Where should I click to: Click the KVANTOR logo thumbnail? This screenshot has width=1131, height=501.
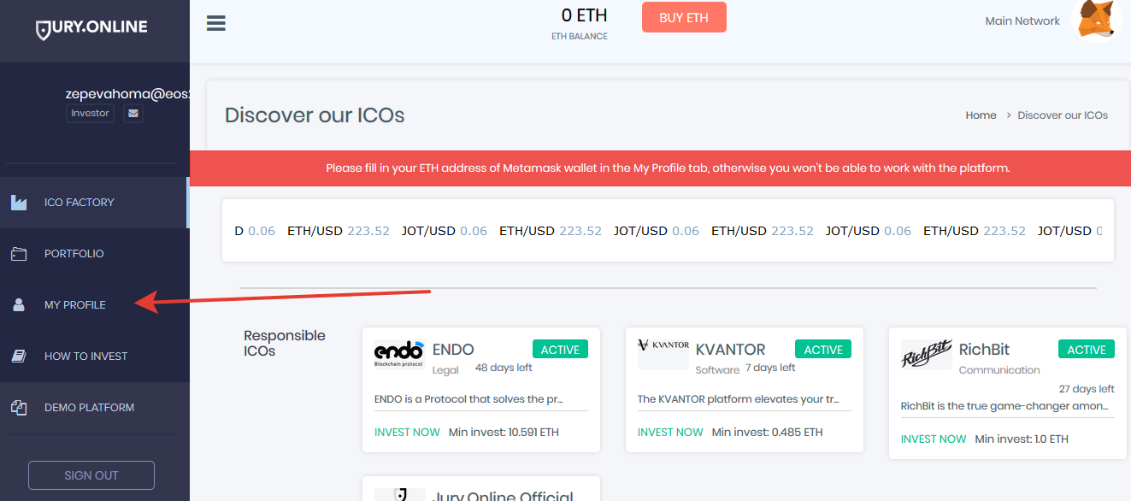point(663,354)
